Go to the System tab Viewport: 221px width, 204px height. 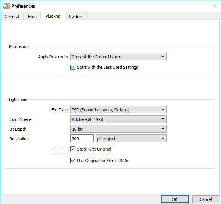[76, 17]
